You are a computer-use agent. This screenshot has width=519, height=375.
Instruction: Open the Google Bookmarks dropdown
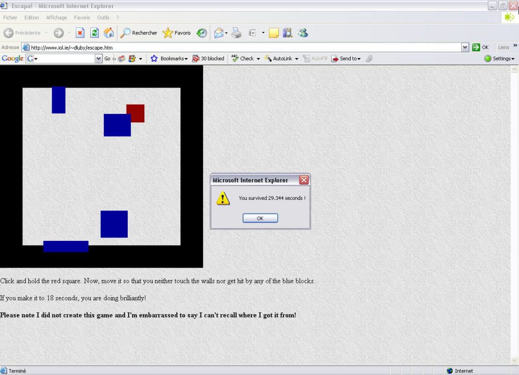(169, 59)
